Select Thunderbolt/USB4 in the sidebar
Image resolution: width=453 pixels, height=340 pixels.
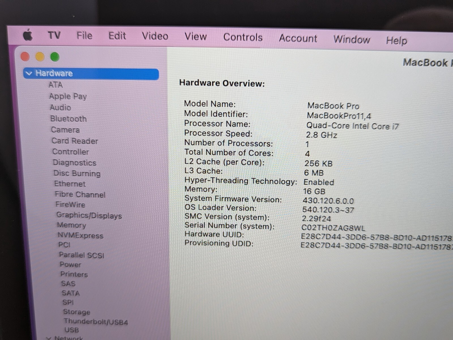(96, 321)
